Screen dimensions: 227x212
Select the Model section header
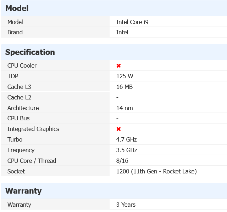tap(17, 8)
